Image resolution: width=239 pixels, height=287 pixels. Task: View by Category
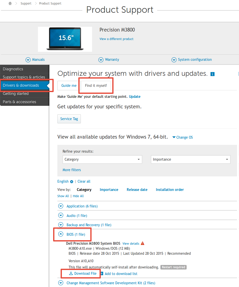tap(84, 190)
